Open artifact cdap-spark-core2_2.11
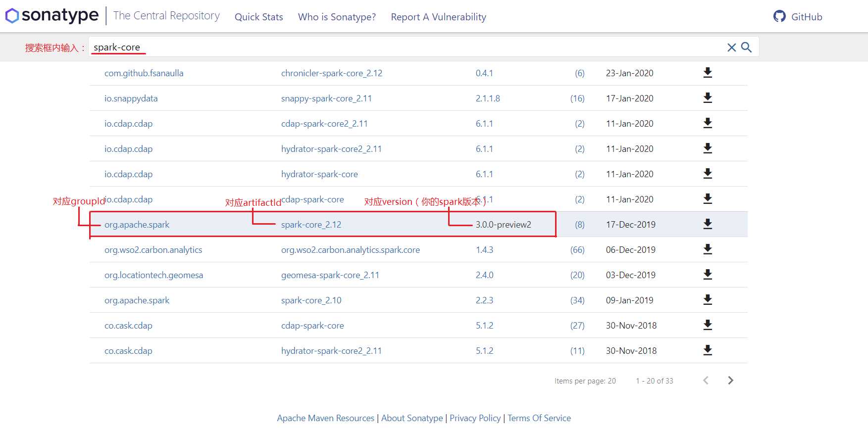This screenshot has height=433, width=868. tap(324, 124)
